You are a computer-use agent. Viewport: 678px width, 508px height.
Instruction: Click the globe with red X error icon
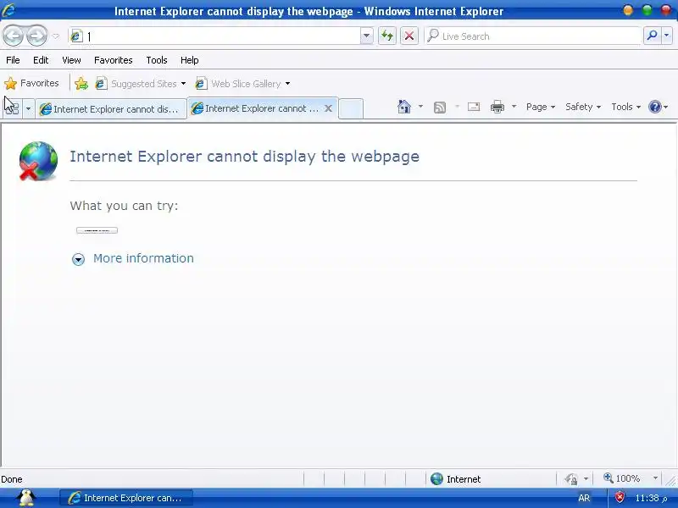pyautogui.click(x=38, y=161)
